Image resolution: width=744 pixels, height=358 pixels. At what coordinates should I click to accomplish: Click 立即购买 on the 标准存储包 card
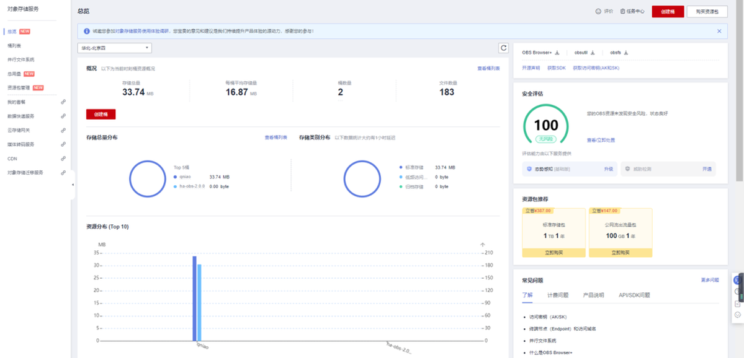click(x=554, y=253)
